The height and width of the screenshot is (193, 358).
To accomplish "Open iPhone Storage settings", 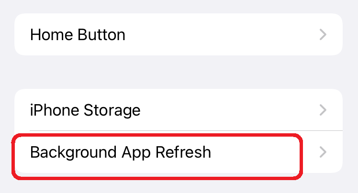I will (178, 110).
